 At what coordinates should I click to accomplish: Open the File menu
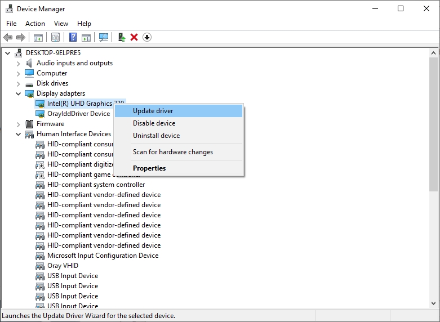[11, 24]
